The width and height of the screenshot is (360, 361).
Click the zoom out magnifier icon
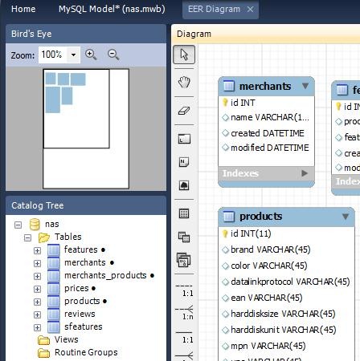click(x=113, y=55)
